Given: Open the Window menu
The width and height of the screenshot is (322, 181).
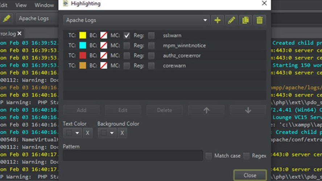Looking at the screenshot, I should (44, 5).
